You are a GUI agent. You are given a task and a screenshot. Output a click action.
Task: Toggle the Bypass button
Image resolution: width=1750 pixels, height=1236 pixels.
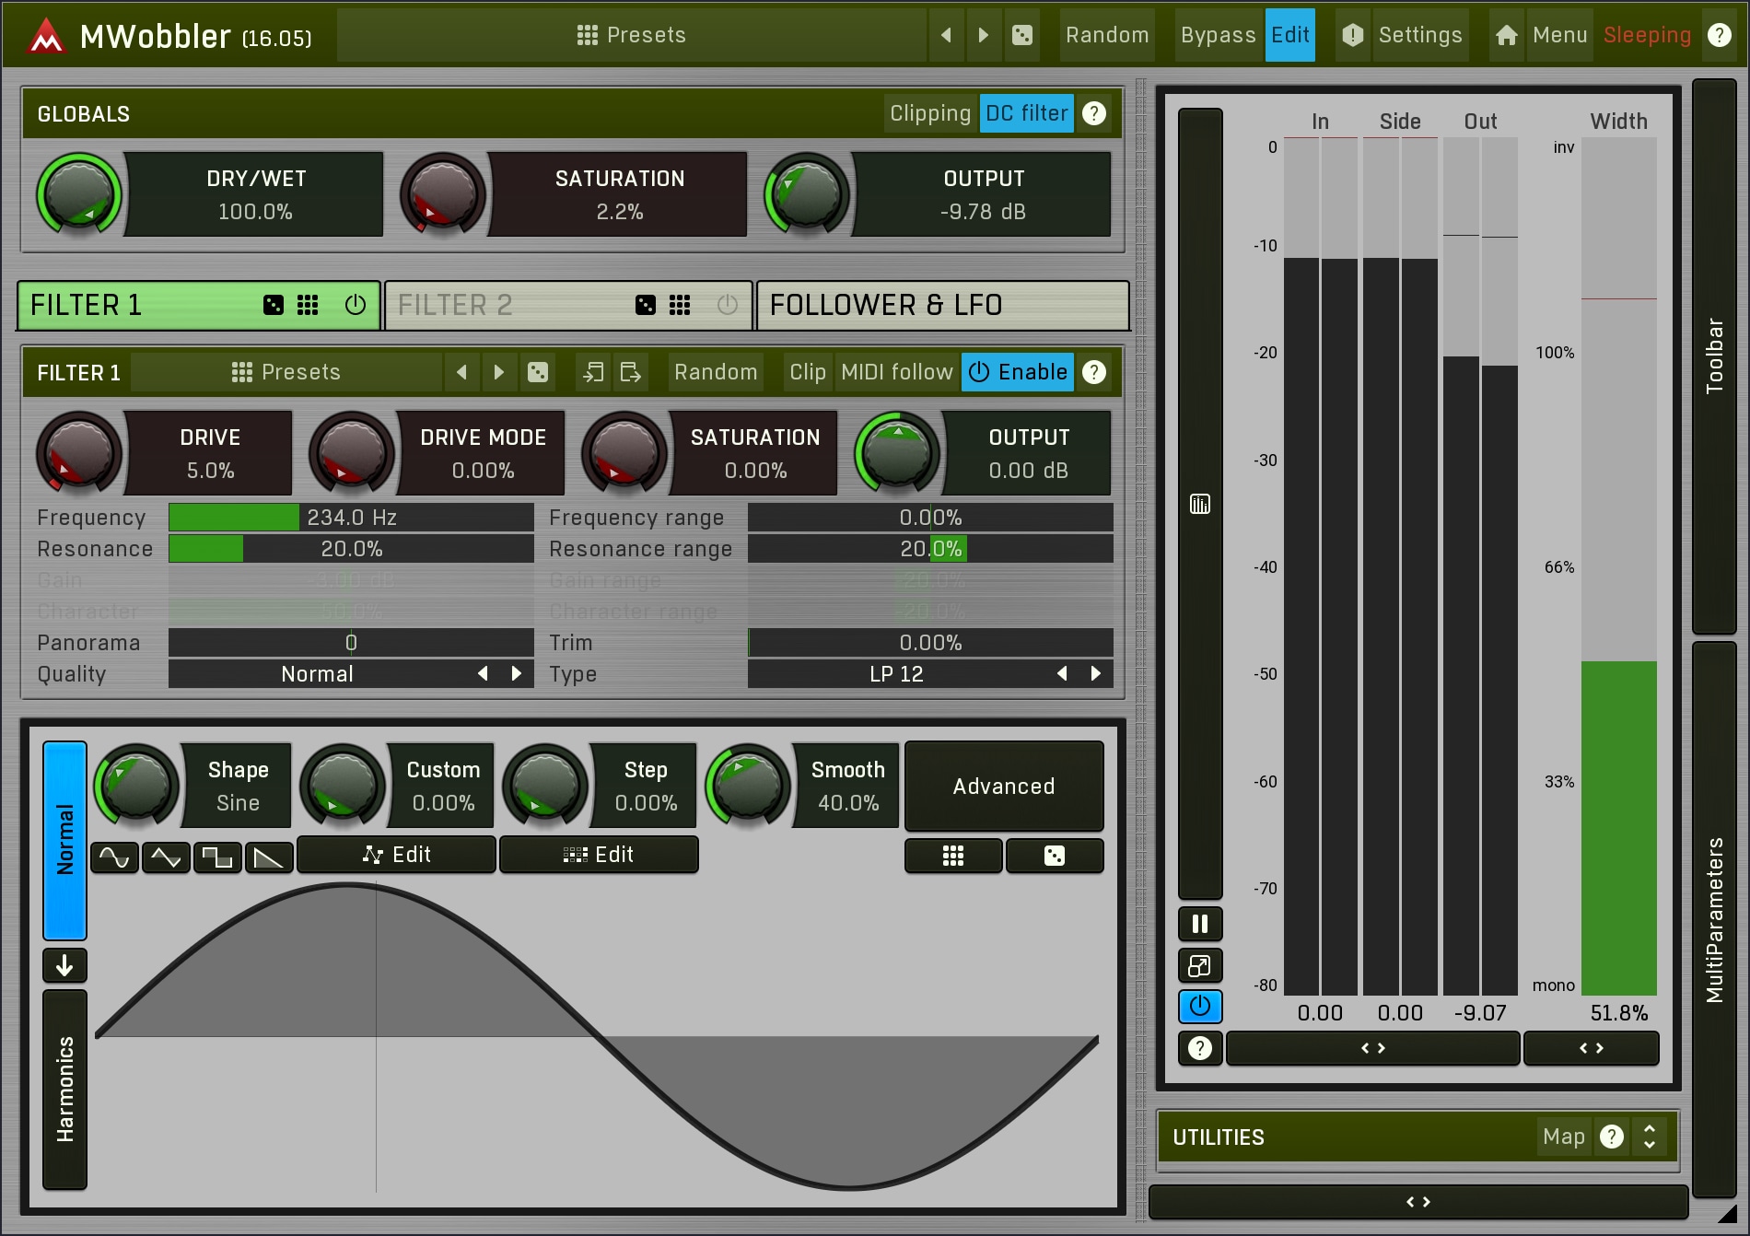click(x=1219, y=35)
